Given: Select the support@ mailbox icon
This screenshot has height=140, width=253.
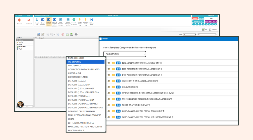Looking at the screenshot, I should pos(55,20).
